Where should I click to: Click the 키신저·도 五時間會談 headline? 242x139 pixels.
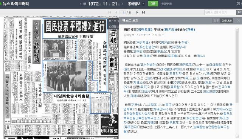tap(36, 42)
